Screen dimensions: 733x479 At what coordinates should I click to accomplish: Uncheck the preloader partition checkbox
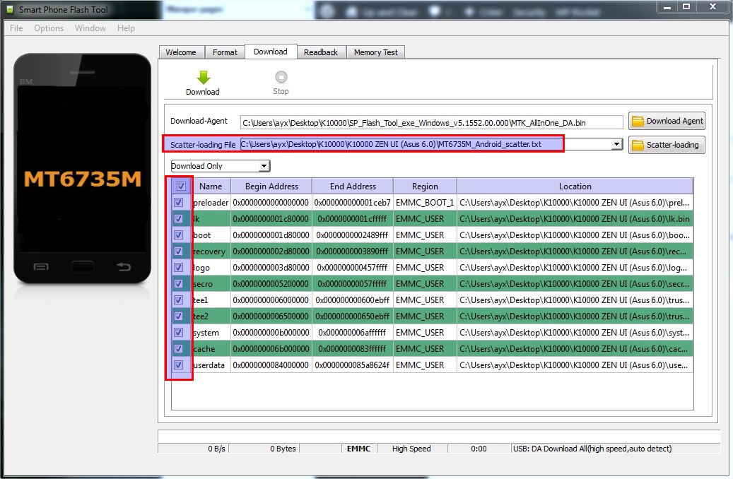click(x=179, y=202)
